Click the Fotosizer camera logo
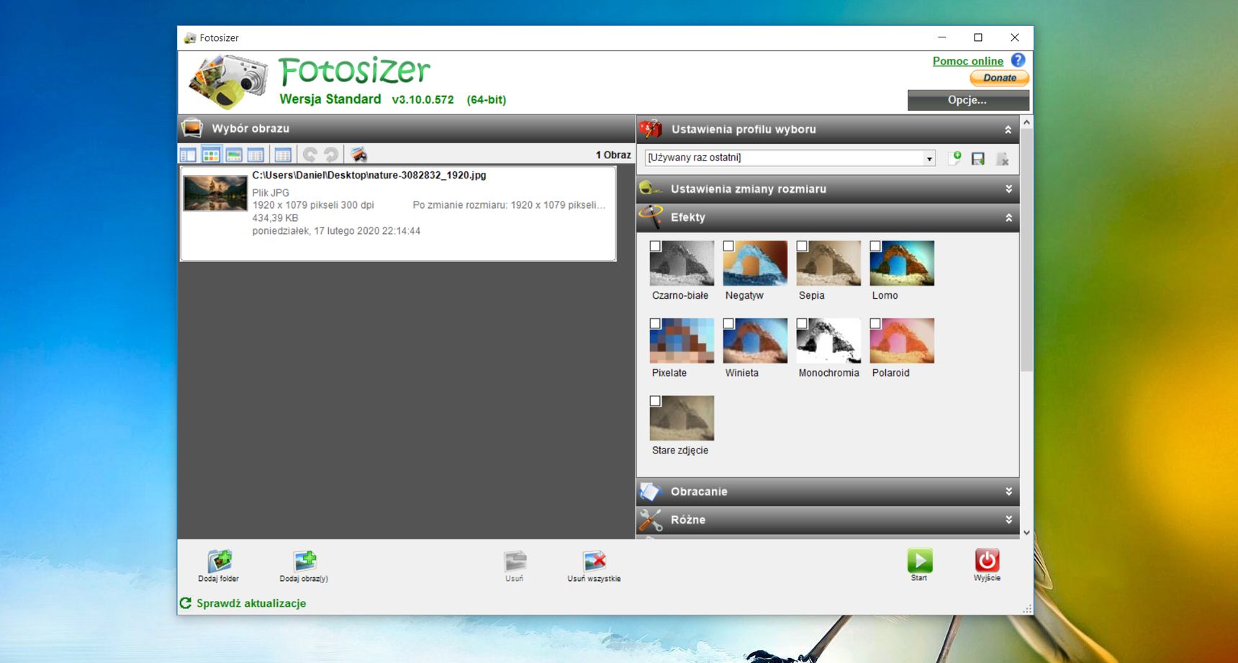 point(227,82)
